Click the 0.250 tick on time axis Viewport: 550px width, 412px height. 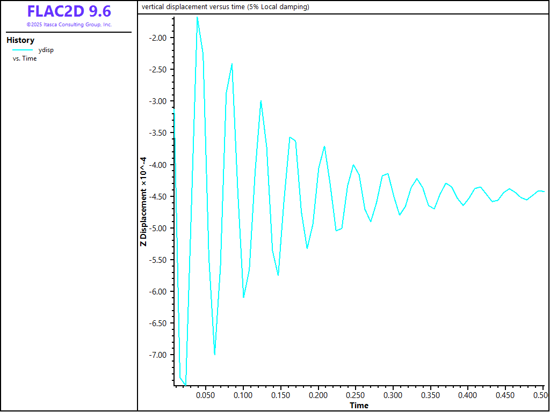pyautogui.click(x=356, y=395)
